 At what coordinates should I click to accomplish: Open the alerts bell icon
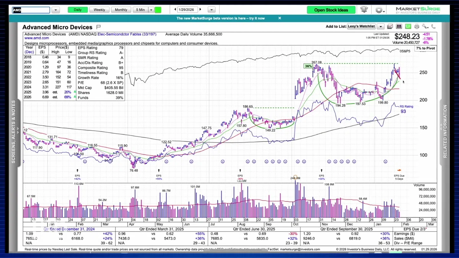(364, 10)
